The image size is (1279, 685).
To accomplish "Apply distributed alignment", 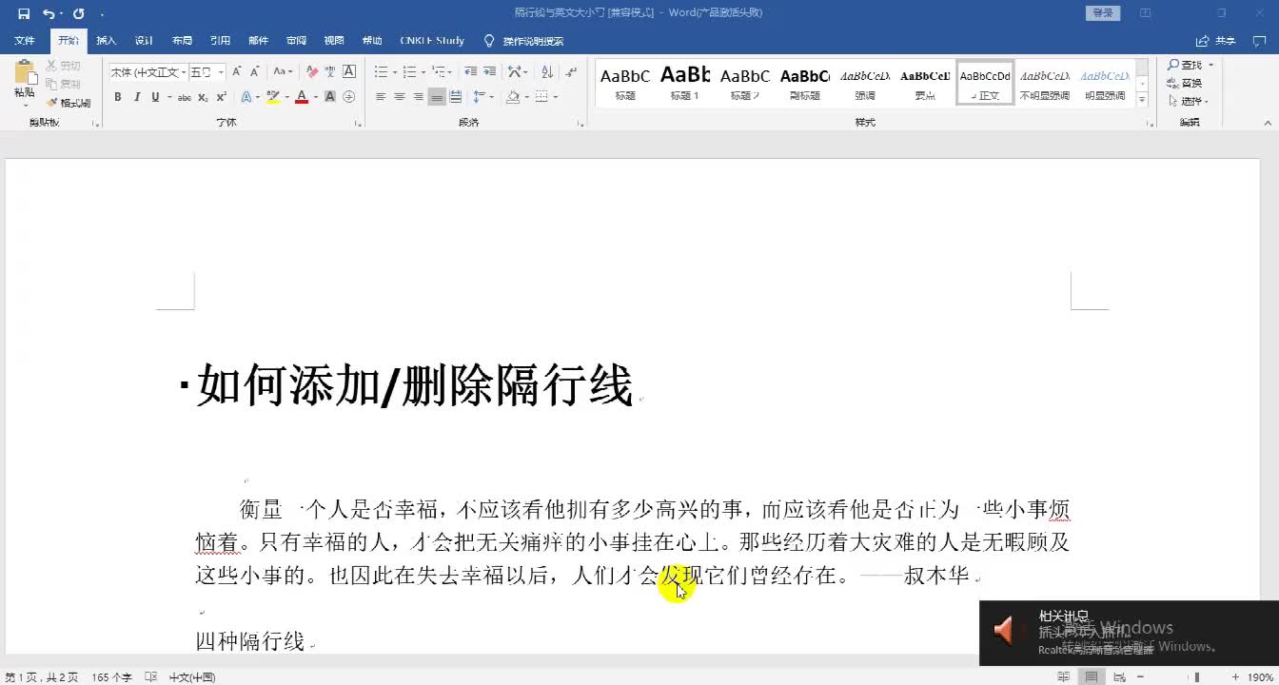I will coord(456,97).
